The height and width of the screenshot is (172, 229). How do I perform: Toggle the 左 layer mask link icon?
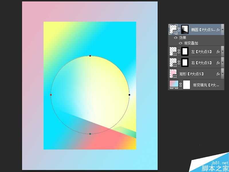point(179,51)
